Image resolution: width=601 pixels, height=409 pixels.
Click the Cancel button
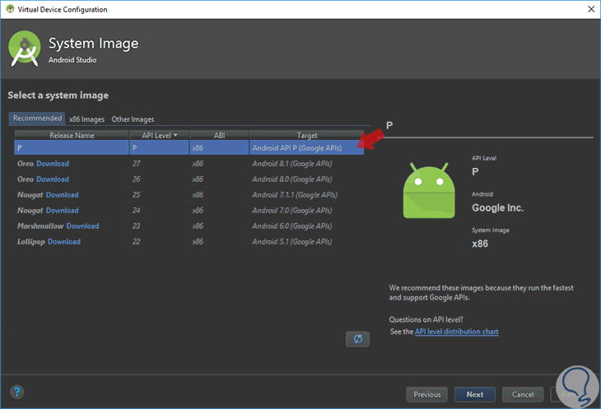[x=523, y=394]
